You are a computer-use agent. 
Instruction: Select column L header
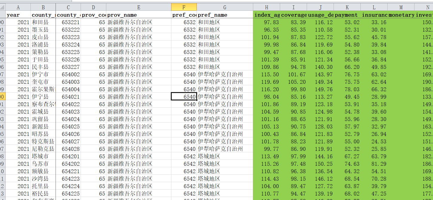(x=374, y=7)
